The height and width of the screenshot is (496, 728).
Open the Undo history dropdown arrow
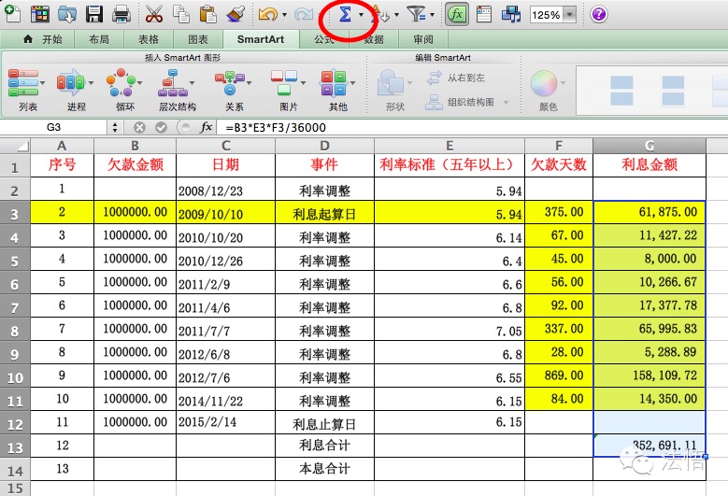tap(284, 15)
